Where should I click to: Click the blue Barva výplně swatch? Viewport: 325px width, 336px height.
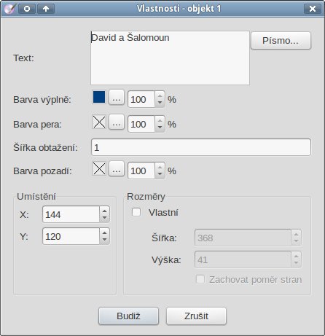pos(99,97)
